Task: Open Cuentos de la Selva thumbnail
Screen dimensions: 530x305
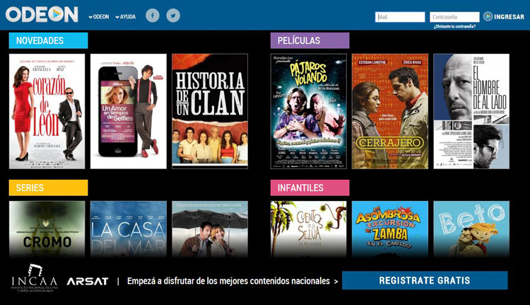Action: 309,229
